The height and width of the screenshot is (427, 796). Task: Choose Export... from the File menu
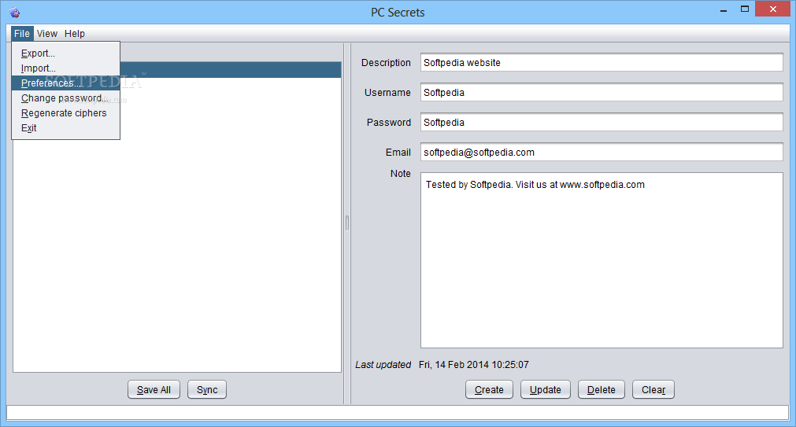(x=66, y=53)
